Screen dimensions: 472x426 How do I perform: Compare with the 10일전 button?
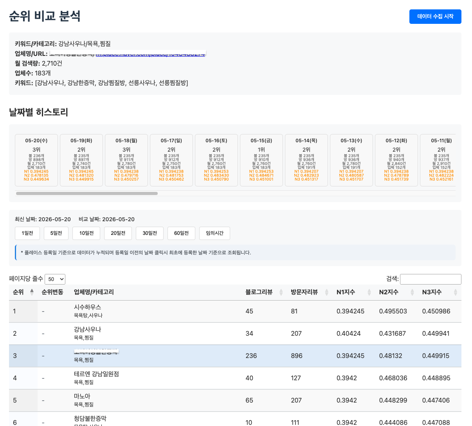(86, 233)
